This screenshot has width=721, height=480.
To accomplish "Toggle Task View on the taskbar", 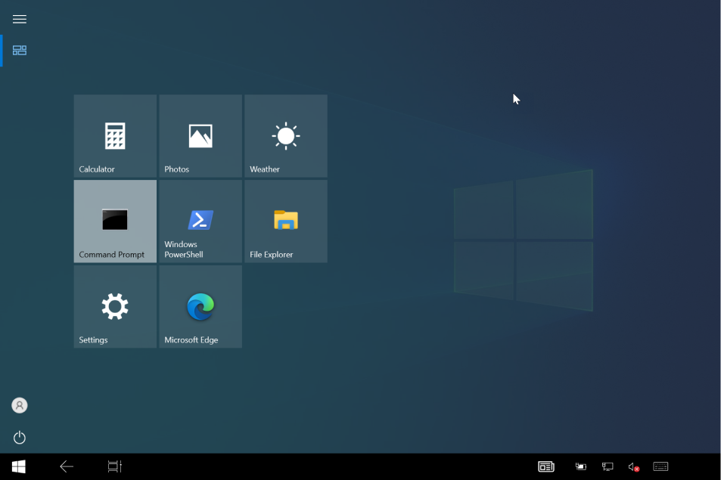I will 113,466.
